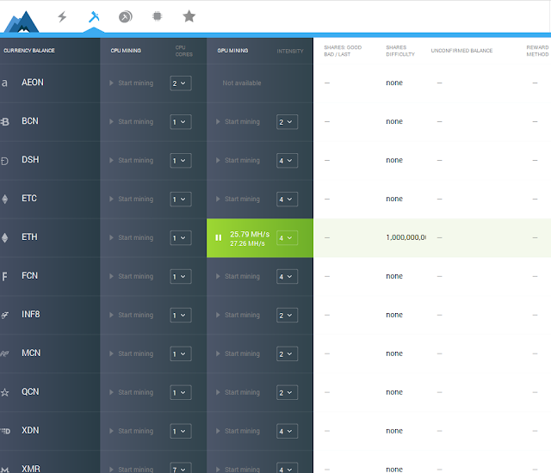The image size is (551, 473).
Task: Open XDN GPU intensity dropdown
Action: point(287,431)
